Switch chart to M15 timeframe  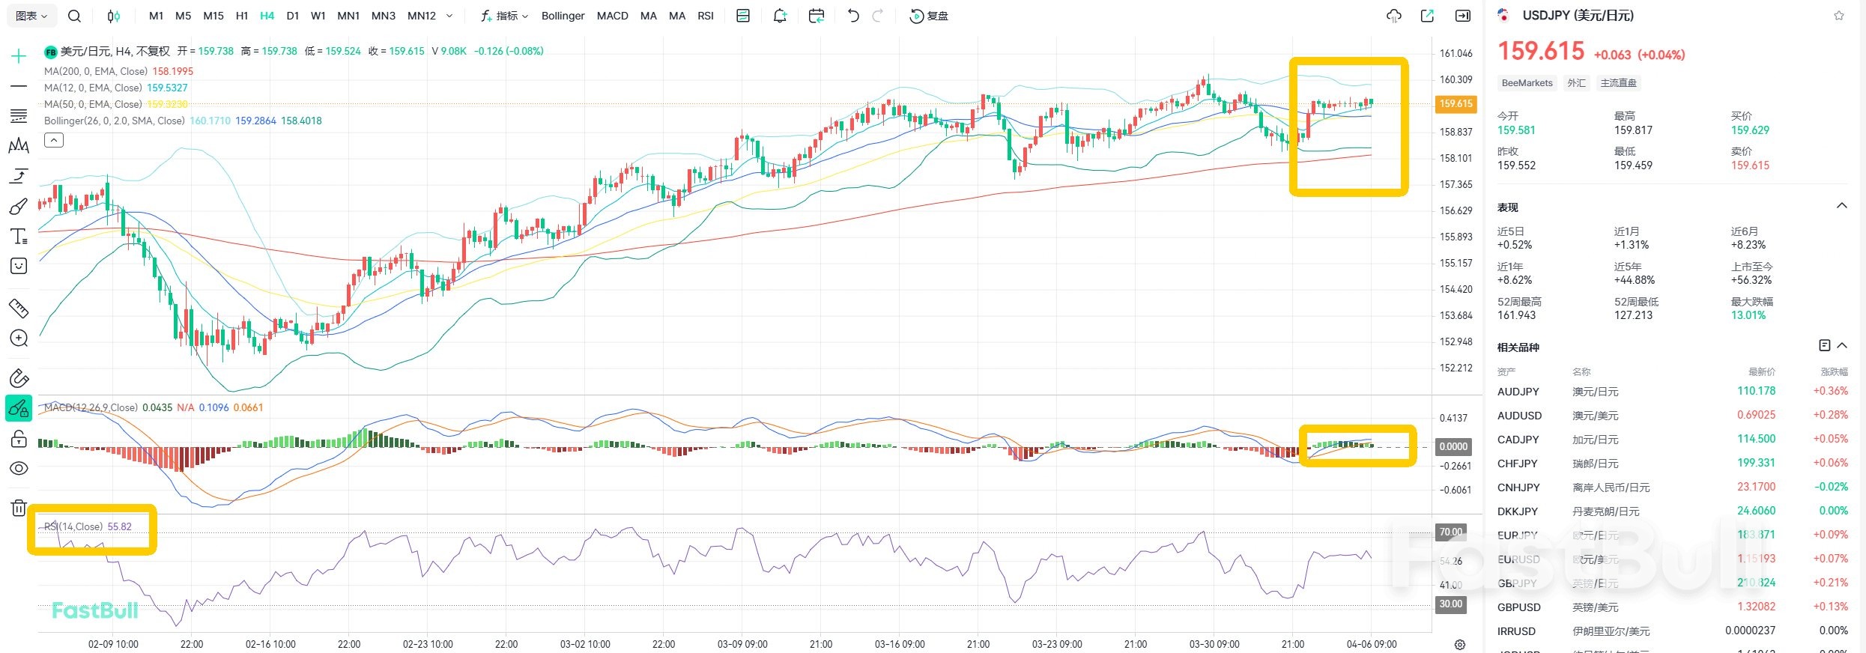pyautogui.click(x=213, y=16)
